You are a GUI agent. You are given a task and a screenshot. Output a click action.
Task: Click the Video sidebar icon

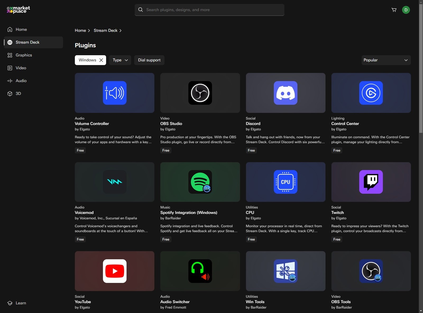coord(10,68)
